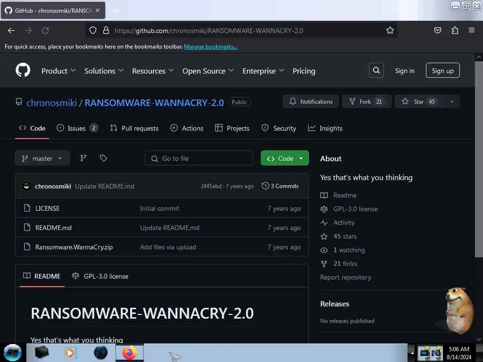483x362 pixels.
Task: Click the GitHub octocat logo
Action: (23, 71)
